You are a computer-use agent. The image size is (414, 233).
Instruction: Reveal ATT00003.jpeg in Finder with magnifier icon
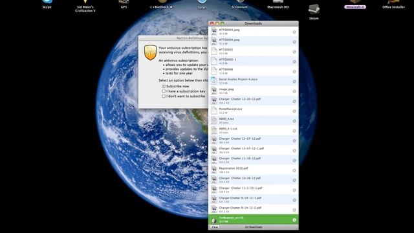294,32
